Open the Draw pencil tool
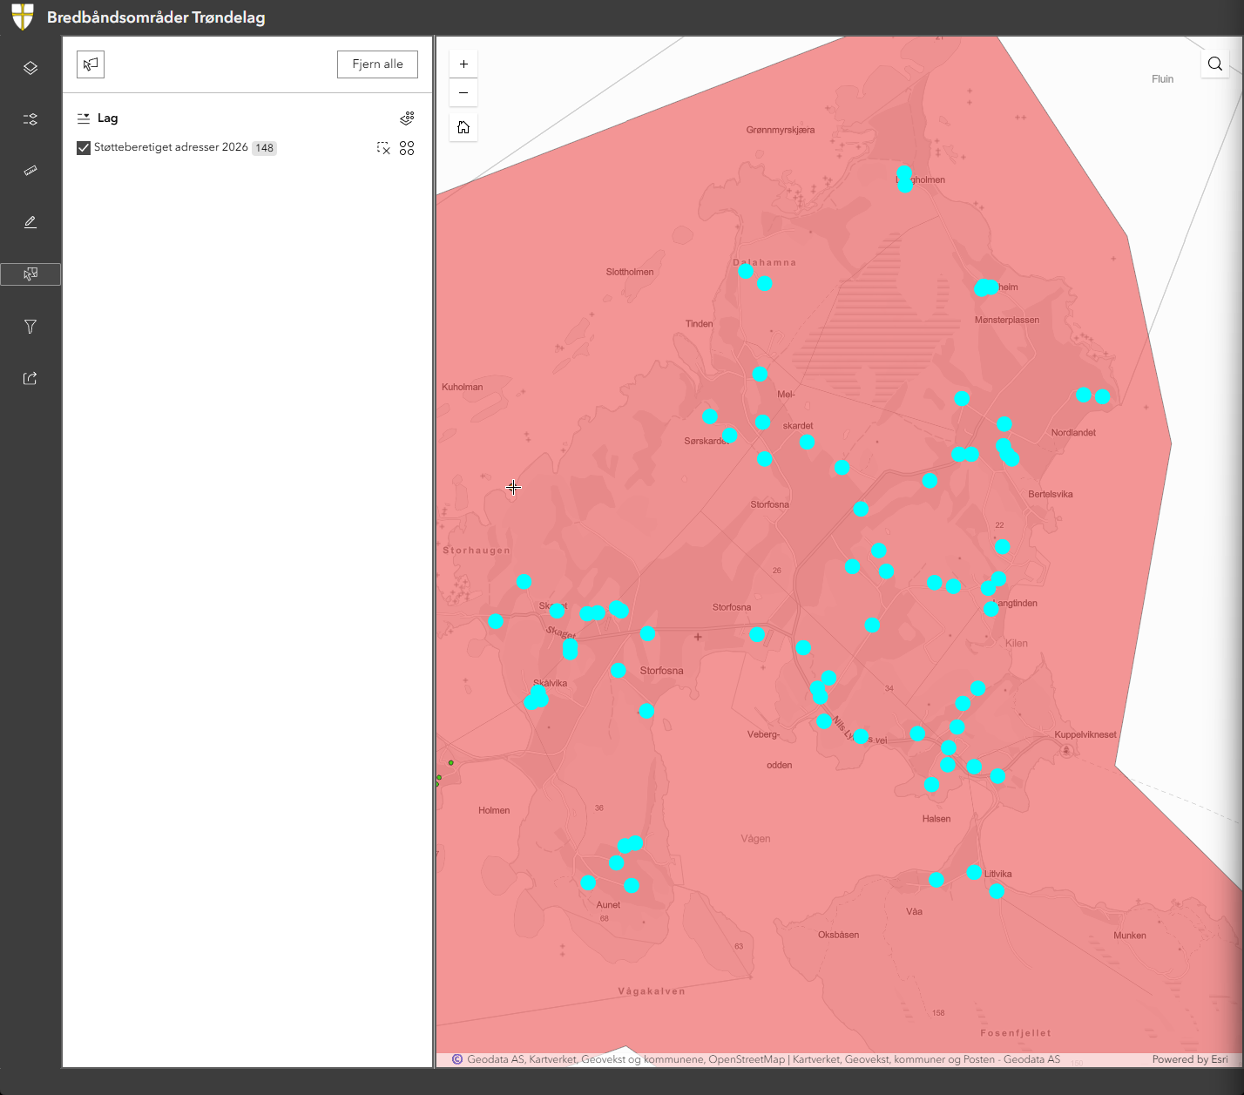 point(30,222)
